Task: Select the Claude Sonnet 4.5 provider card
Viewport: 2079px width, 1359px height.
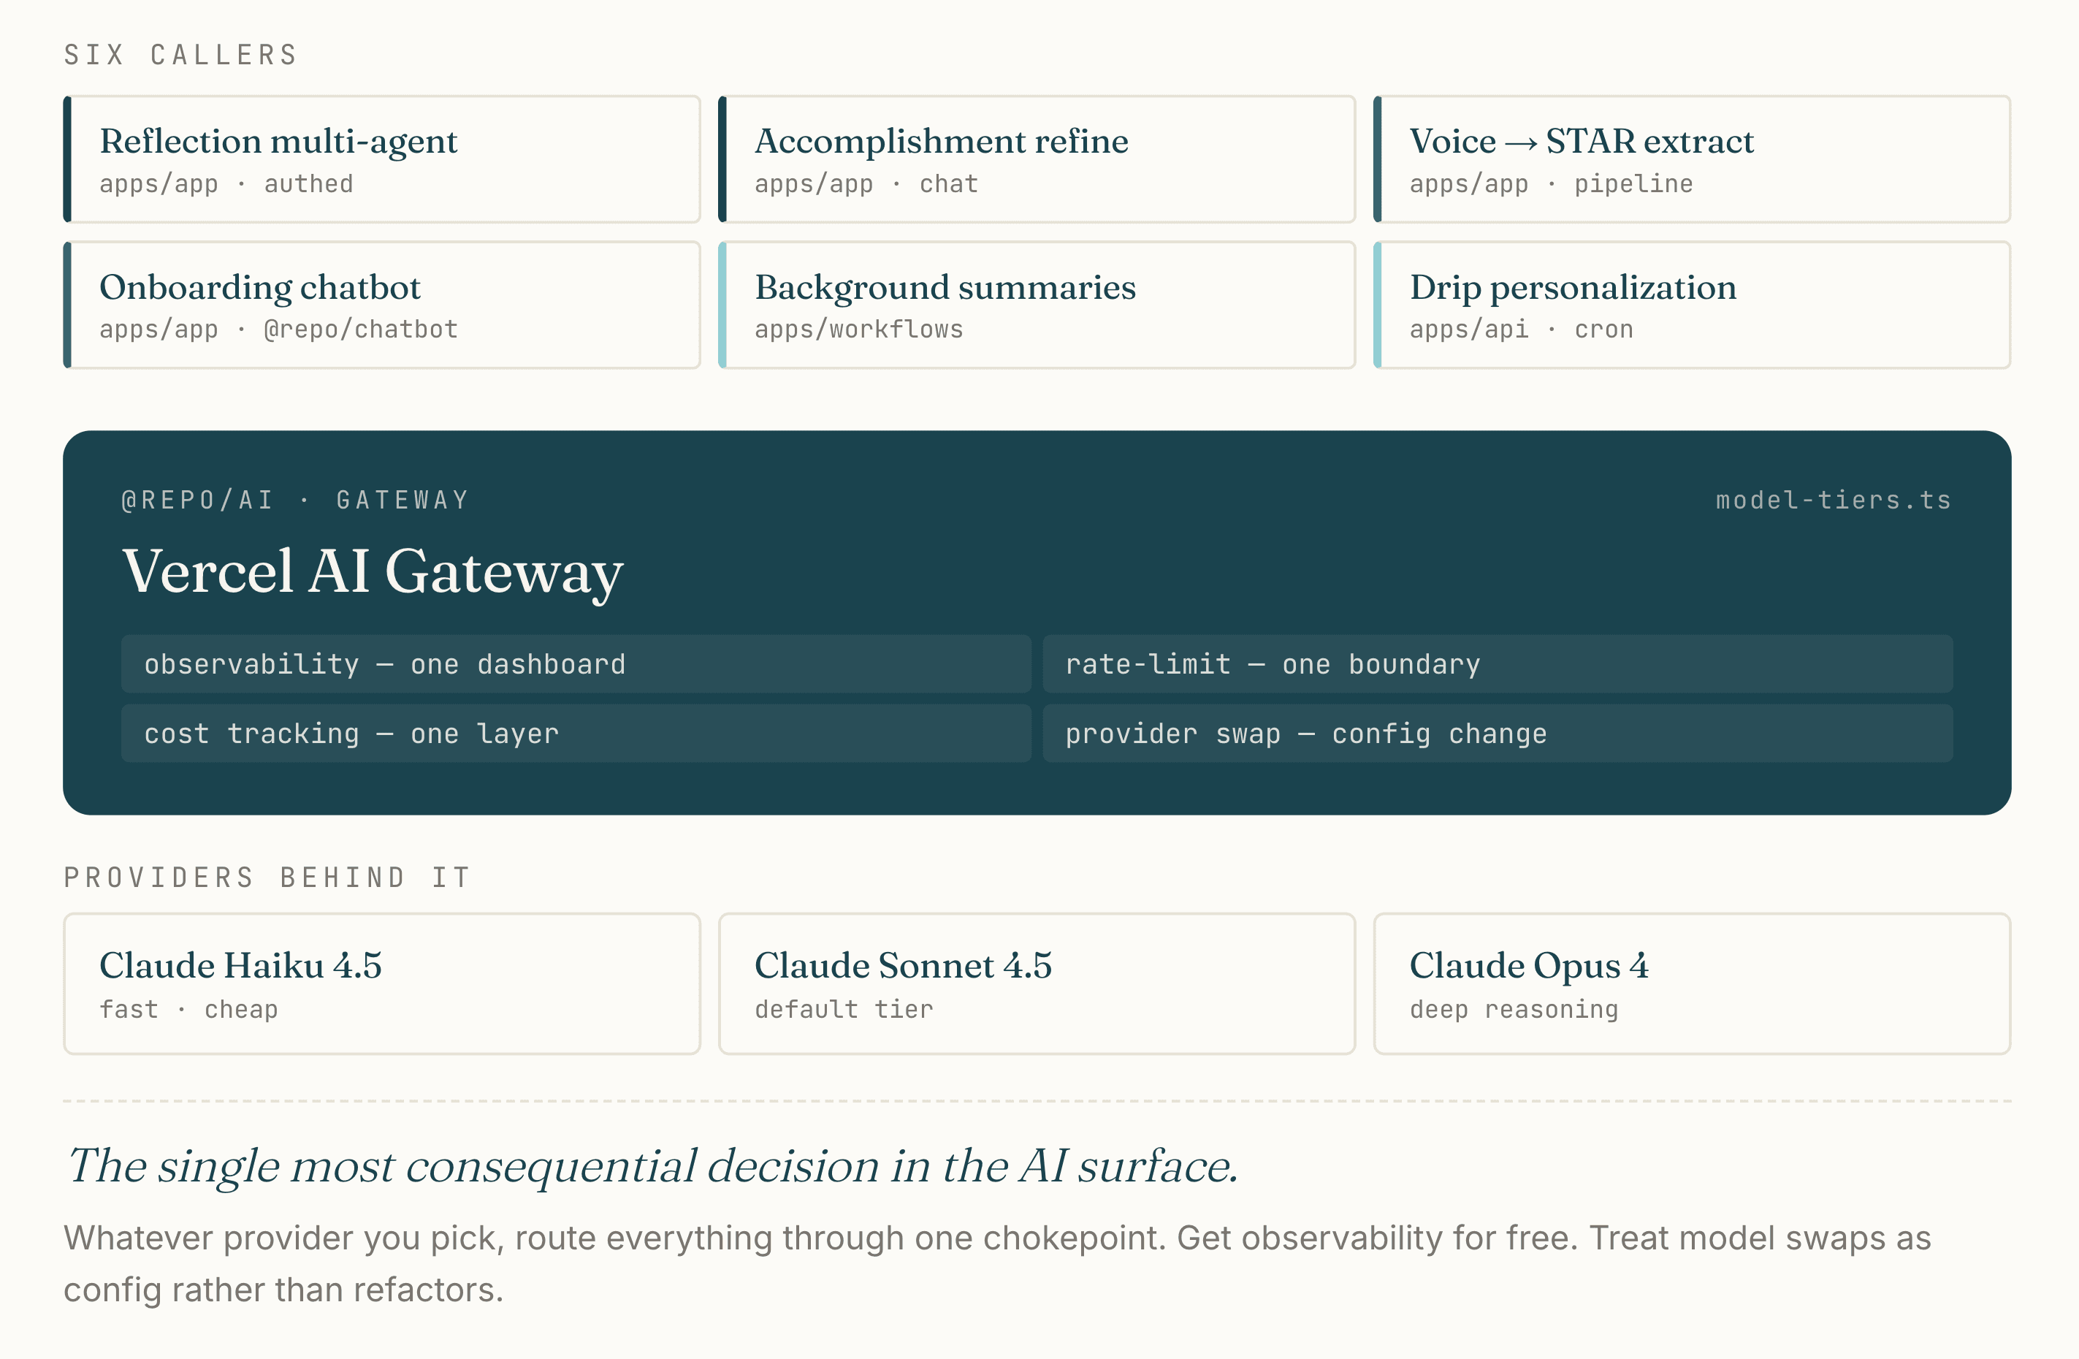Action: pos(1037,984)
